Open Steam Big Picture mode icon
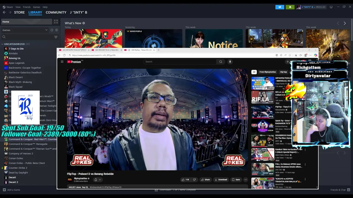The width and height of the screenshot is (353, 198). [x=331, y=7]
